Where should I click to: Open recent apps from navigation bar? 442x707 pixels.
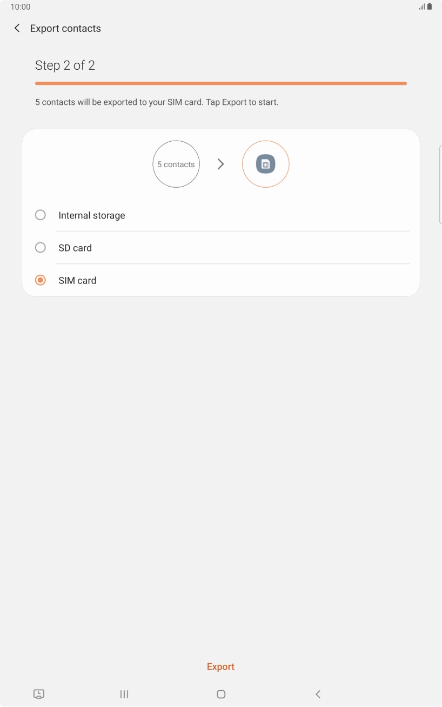124,694
